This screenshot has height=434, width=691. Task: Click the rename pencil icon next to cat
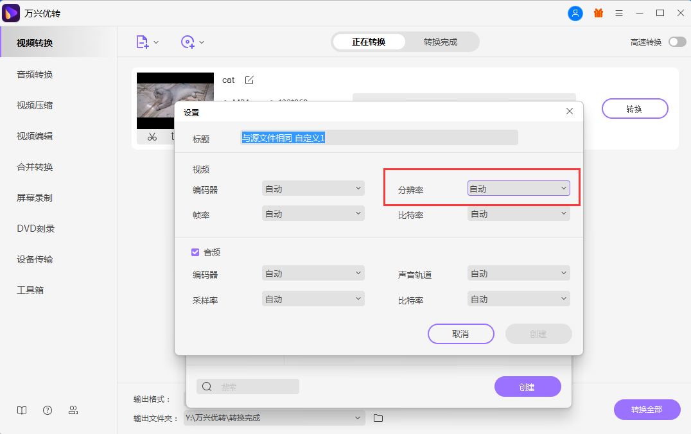point(249,80)
